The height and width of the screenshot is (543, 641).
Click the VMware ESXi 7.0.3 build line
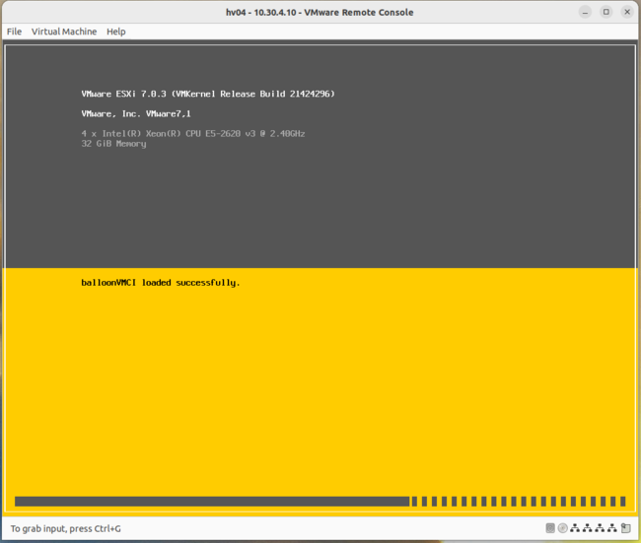[208, 94]
